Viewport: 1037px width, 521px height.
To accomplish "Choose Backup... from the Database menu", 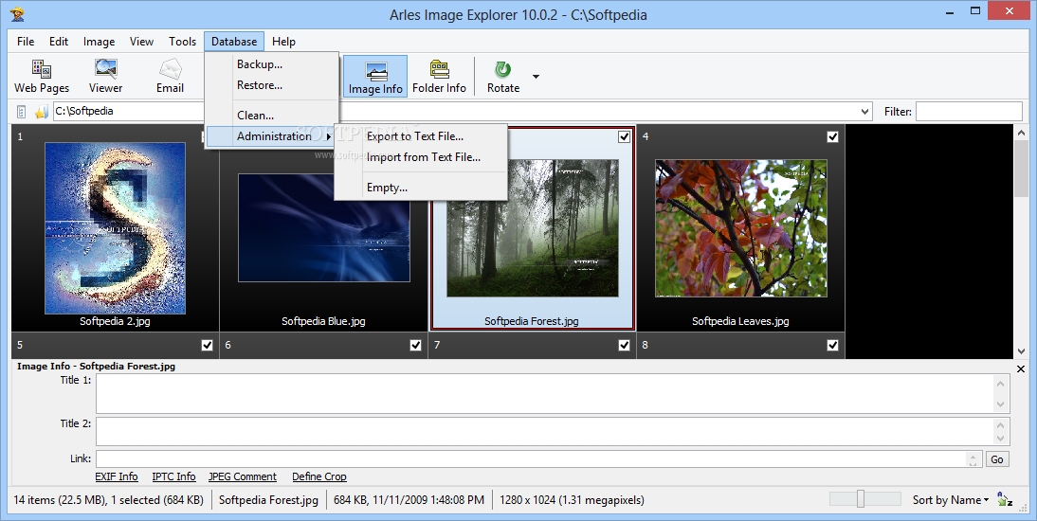I will click(x=272, y=64).
